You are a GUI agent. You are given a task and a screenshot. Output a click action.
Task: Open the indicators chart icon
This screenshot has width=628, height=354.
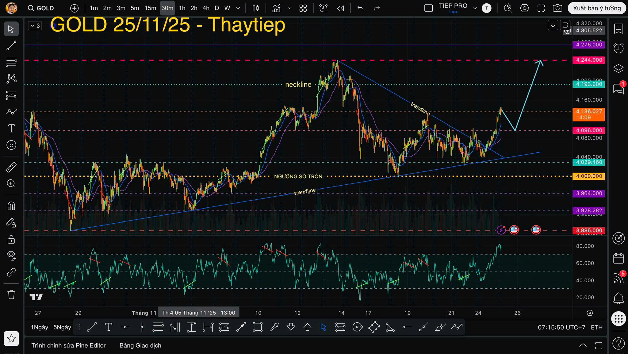(x=276, y=8)
